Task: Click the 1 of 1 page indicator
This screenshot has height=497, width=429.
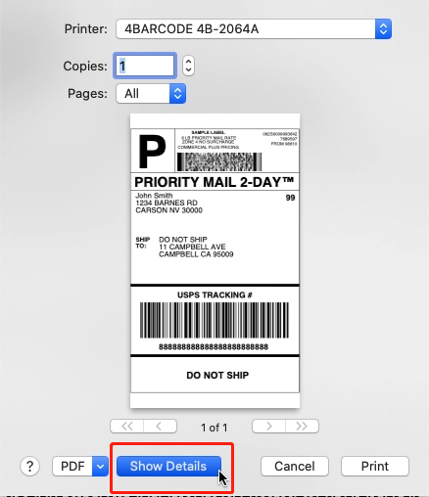Action: point(214,428)
